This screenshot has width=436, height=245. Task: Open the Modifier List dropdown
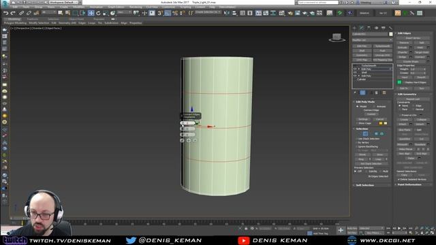click(372, 40)
